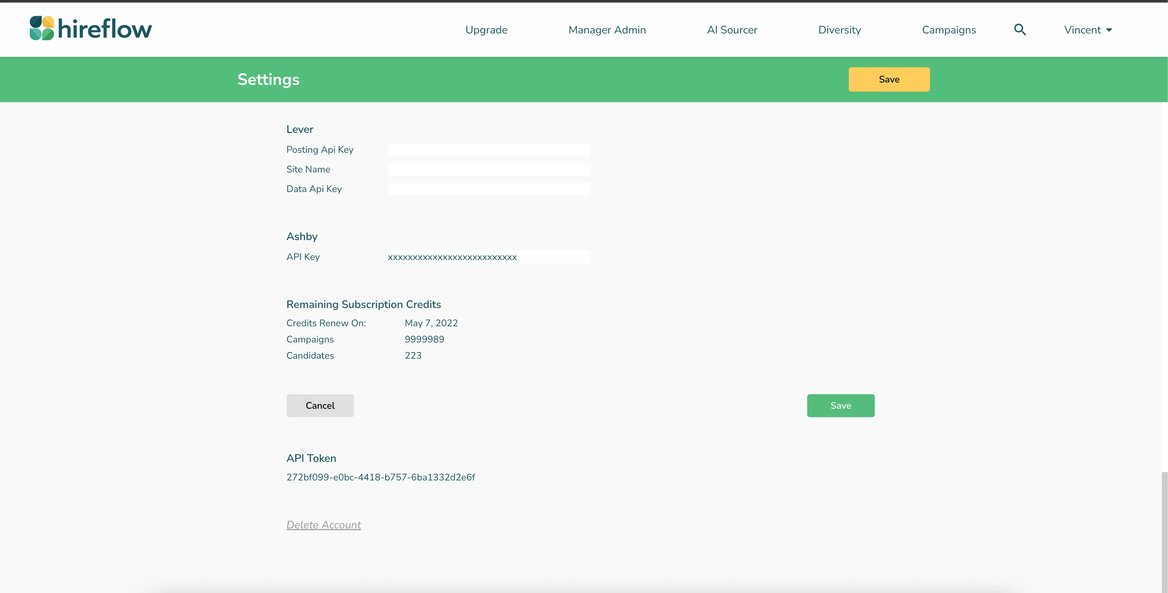The width and height of the screenshot is (1168, 593).
Task: Click the yellow Save button in header
Action: point(889,79)
